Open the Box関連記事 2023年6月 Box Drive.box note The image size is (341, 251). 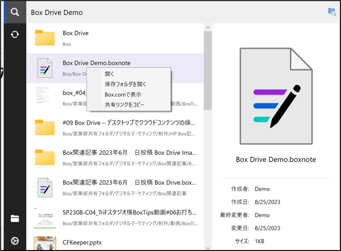click(129, 182)
